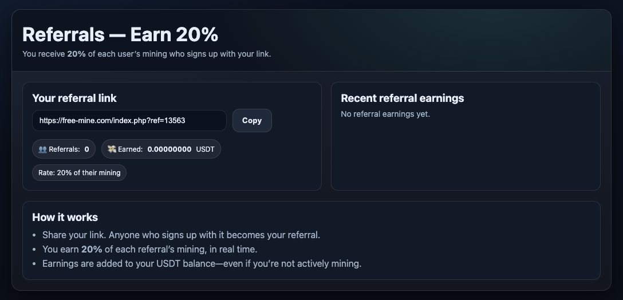This screenshot has width=623, height=300.
Task: Click the earned amount 0.00000000
Action: click(169, 149)
